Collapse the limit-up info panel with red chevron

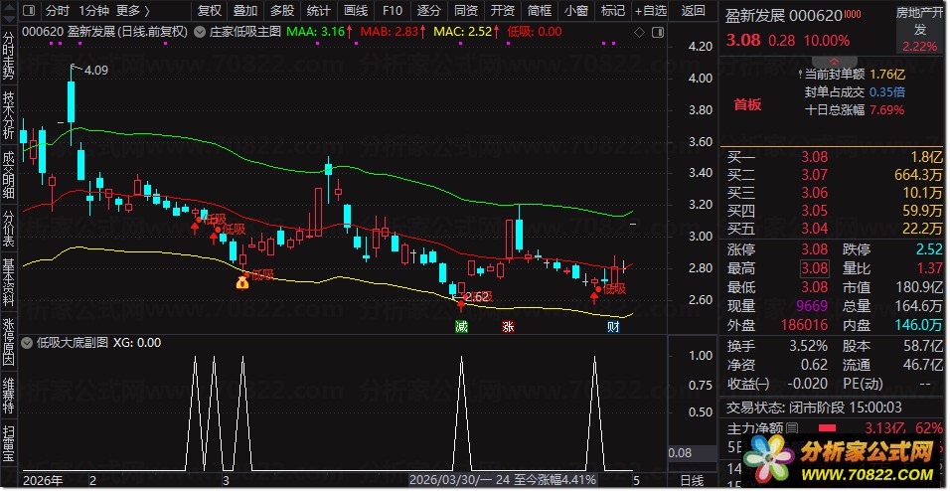[x=835, y=61]
